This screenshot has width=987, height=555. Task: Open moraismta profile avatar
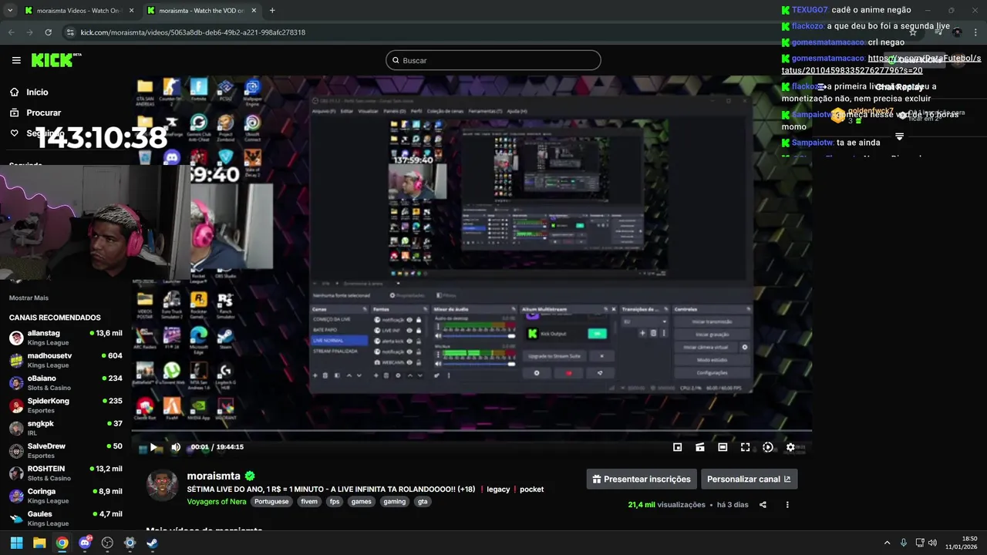[x=163, y=486]
